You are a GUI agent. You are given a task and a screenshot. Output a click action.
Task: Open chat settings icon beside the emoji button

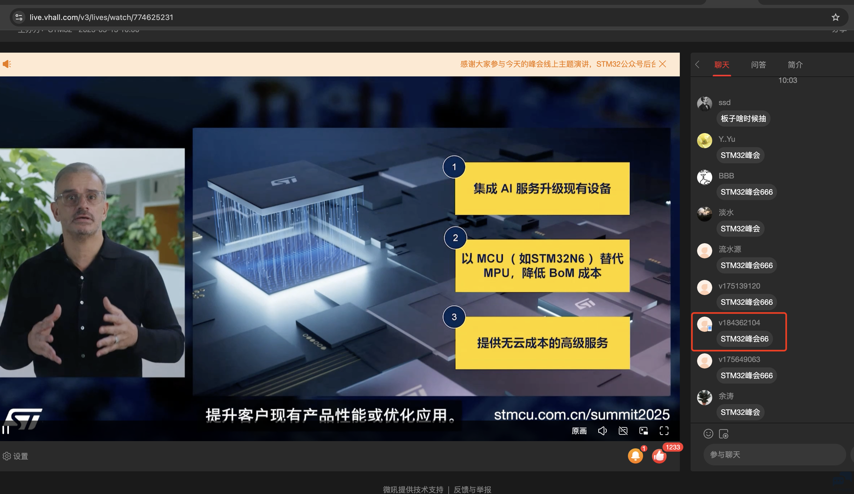pyautogui.click(x=724, y=434)
